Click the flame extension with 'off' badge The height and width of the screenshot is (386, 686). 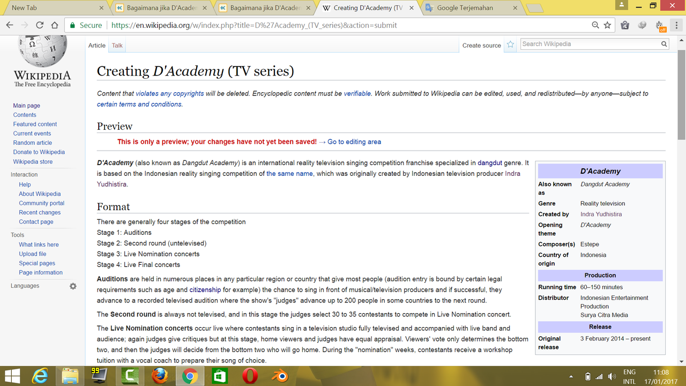tap(660, 25)
